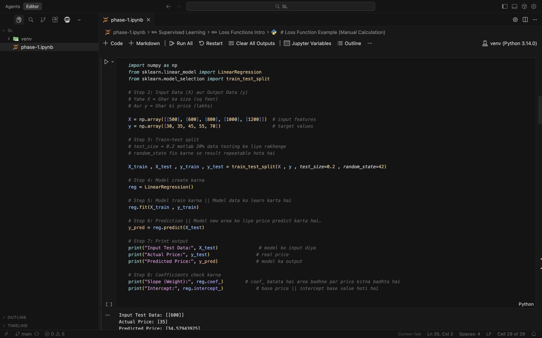Click Cell 29 of 29 indicator
The image size is (542, 338).
(x=511, y=334)
